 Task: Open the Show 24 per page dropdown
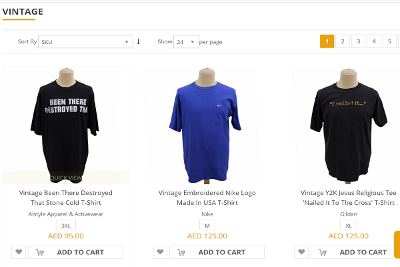tap(186, 41)
